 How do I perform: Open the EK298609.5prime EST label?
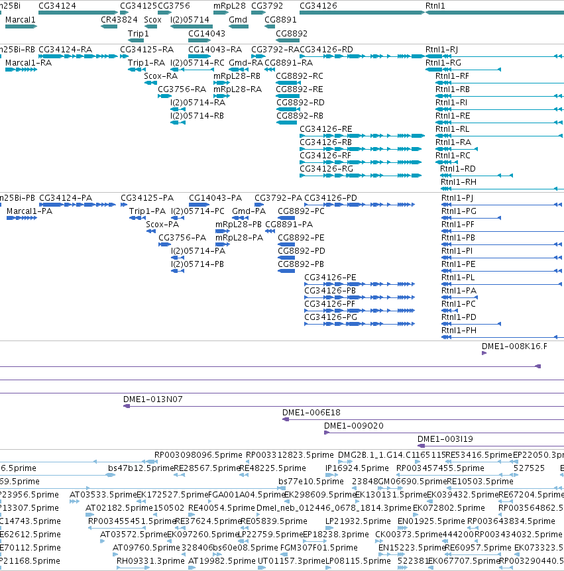click(x=320, y=495)
